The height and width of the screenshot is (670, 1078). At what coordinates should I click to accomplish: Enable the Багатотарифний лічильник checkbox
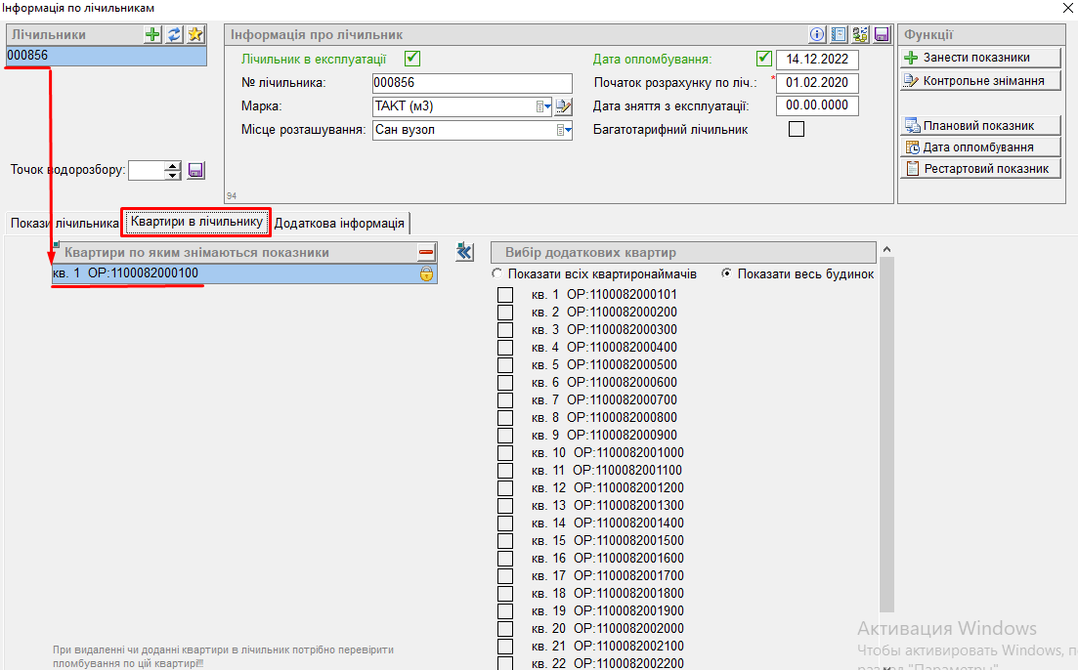tap(797, 129)
